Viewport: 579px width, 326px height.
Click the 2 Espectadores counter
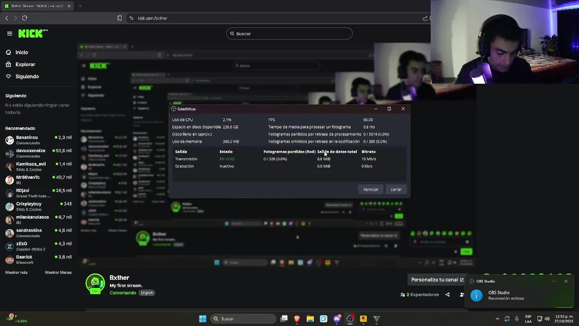point(420,295)
